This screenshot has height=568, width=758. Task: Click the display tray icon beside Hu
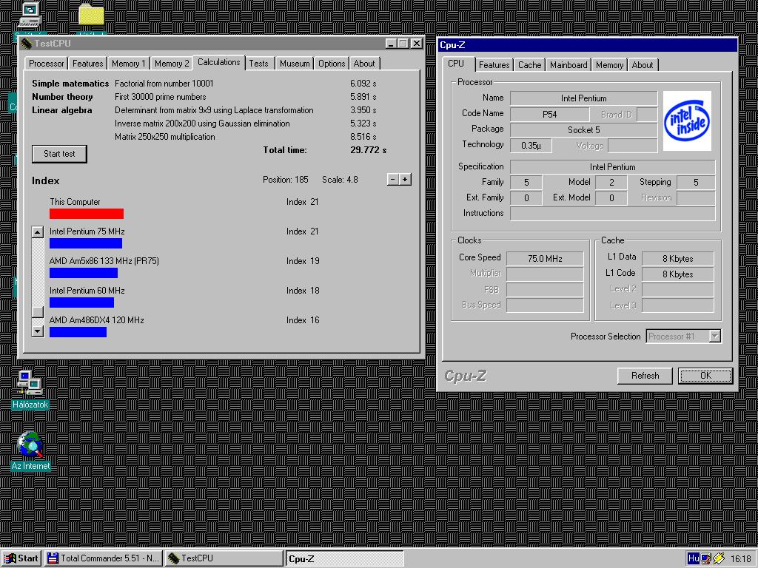click(705, 558)
